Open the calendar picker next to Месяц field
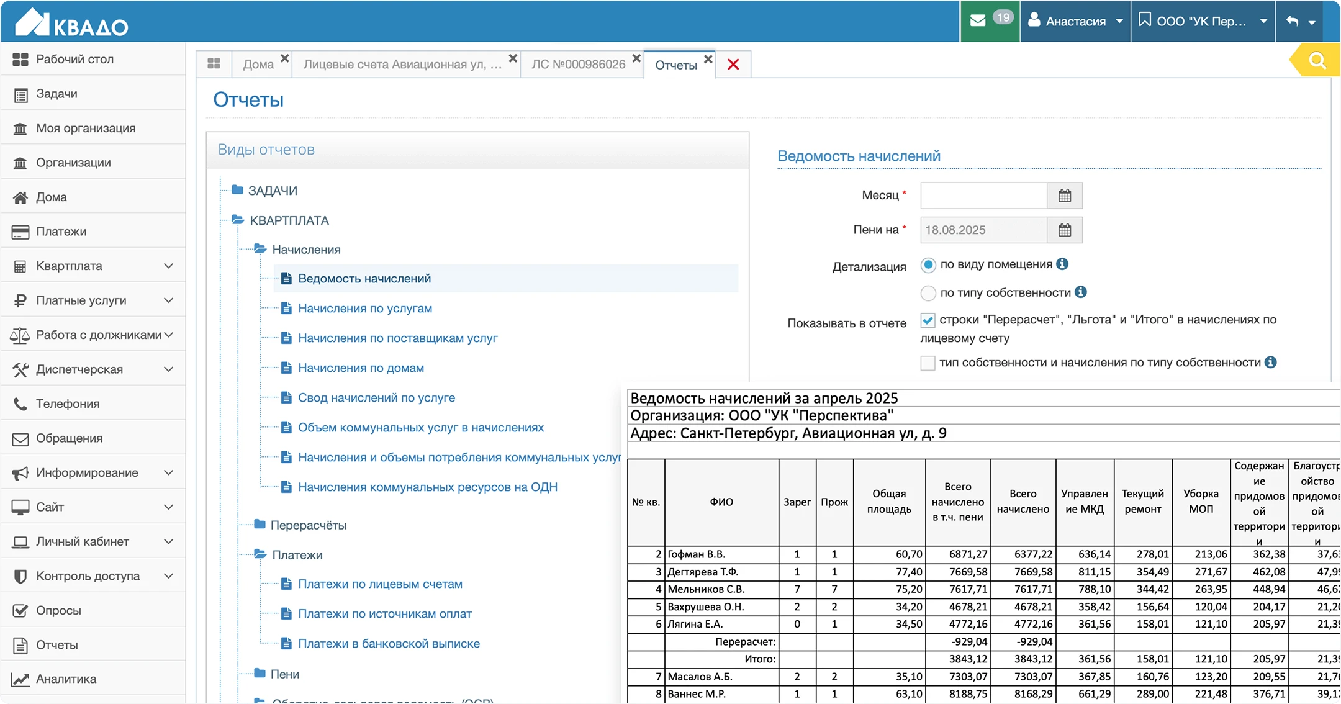The height and width of the screenshot is (704, 1341). pos(1065,195)
